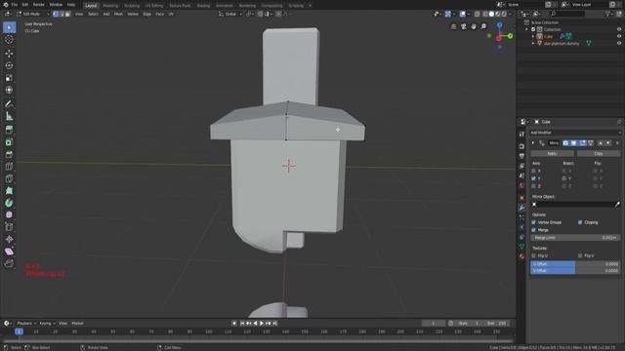Enable vertex select mode

pos(56,14)
